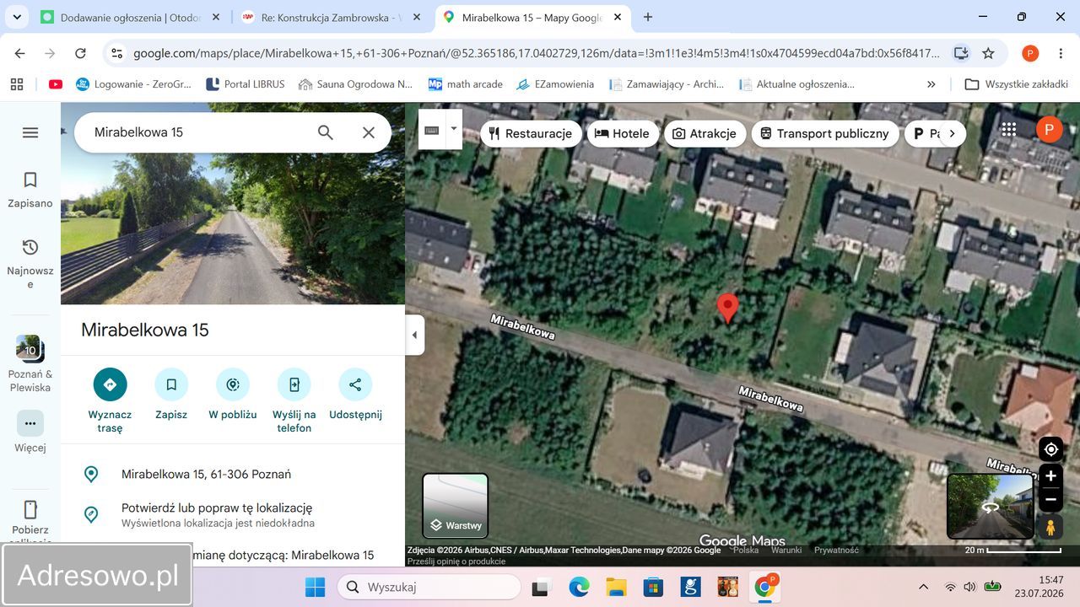
Task: Clear the search with the X icon
Action: click(x=369, y=132)
